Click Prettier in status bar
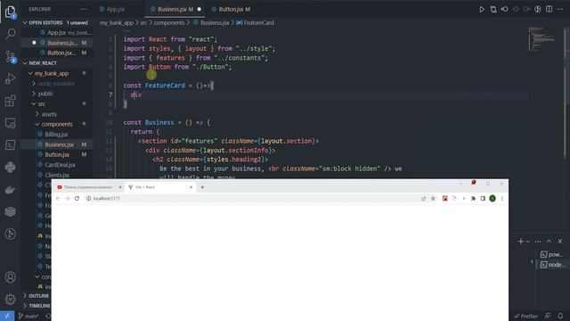The image size is (570, 321). 525,316
